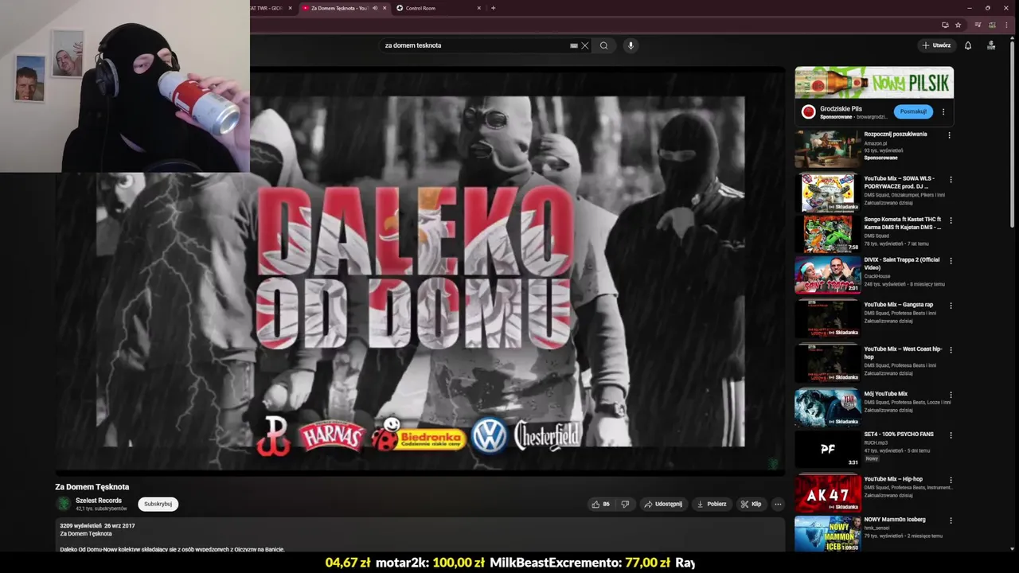
Task: Open title NOWY Mamm0n Iceberg
Action: 895,520
